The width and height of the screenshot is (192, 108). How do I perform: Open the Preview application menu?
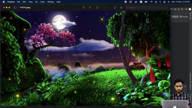click(x=11, y=2)
